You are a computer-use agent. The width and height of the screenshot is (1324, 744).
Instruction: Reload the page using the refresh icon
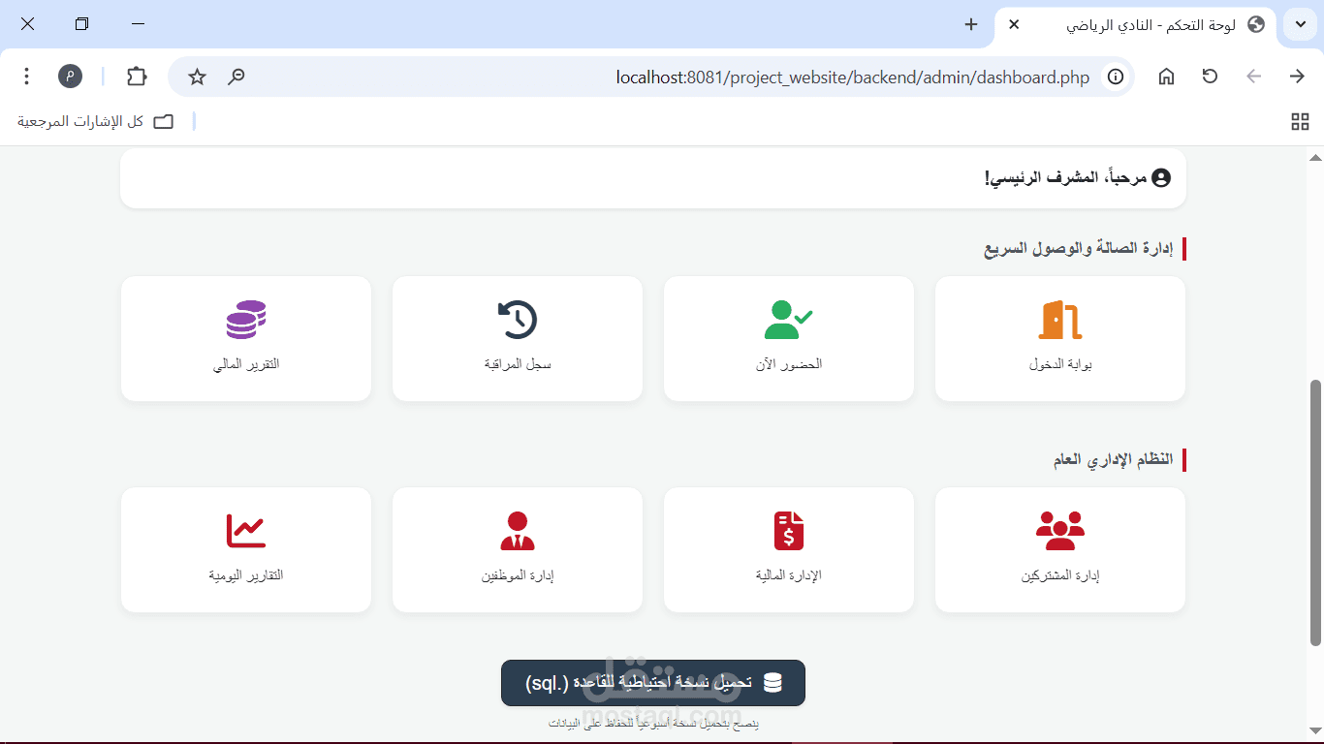click(1210, 76)
